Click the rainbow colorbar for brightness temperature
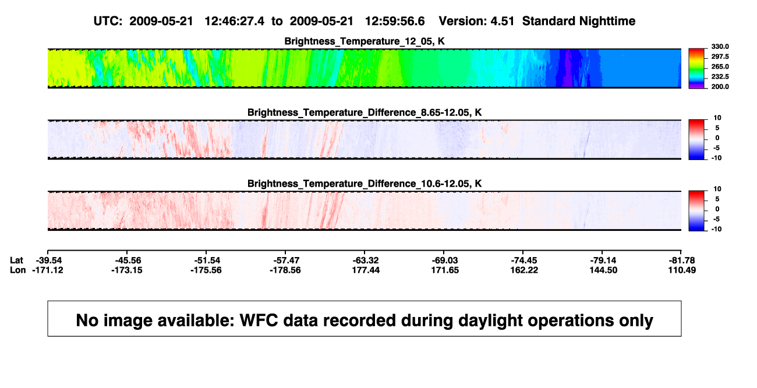 (697, 69)
